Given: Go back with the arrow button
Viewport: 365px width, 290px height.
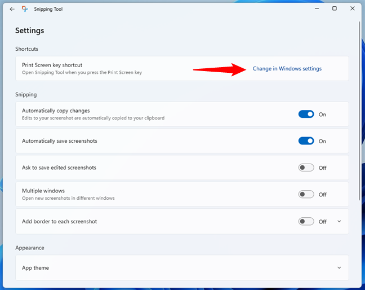Looking at the screenshot, I should point(12,9).
